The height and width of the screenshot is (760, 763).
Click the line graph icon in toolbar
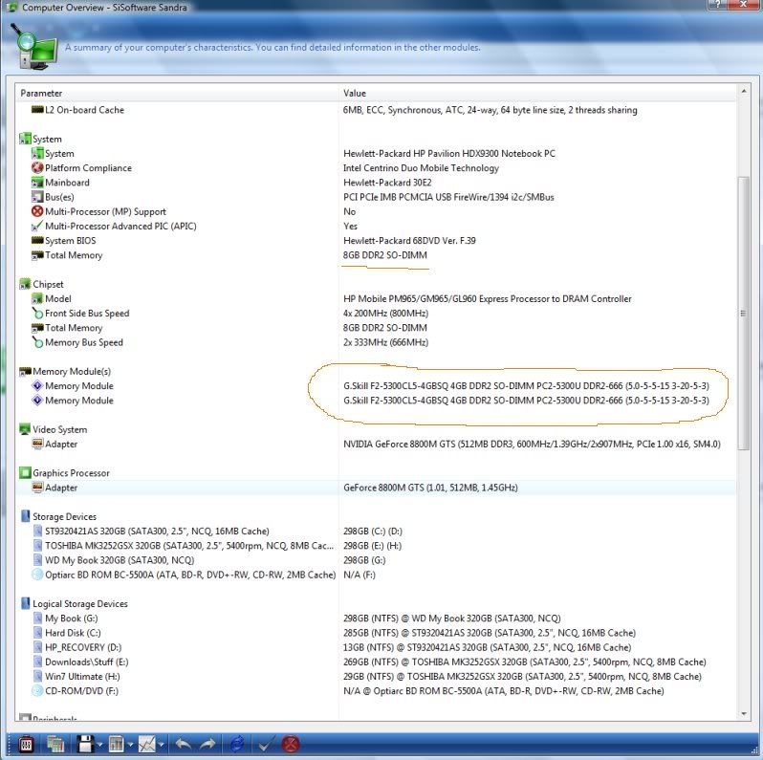(x=146, y=744)
